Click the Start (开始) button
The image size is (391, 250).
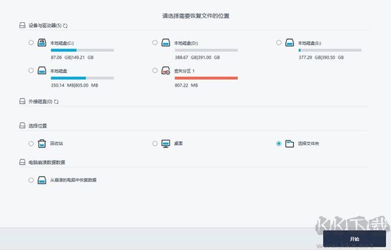pyautogui.click(x=355, y=239)
